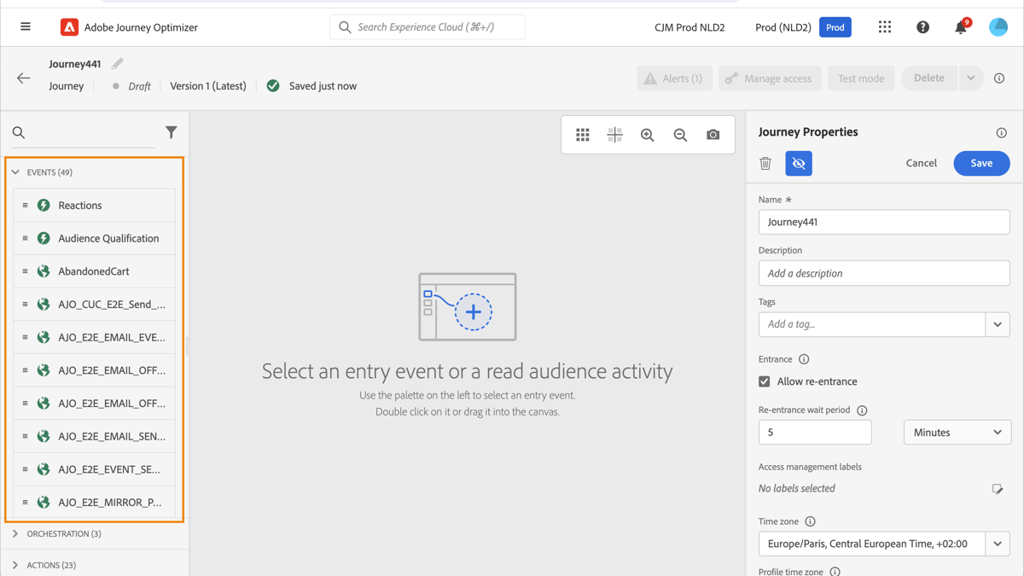Expand the ORCHESTRATION section

15,532
